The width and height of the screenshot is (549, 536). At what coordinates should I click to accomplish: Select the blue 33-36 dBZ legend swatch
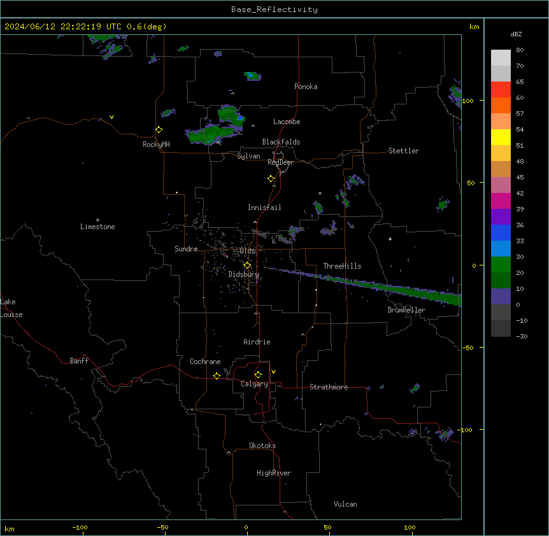[501, 232]
